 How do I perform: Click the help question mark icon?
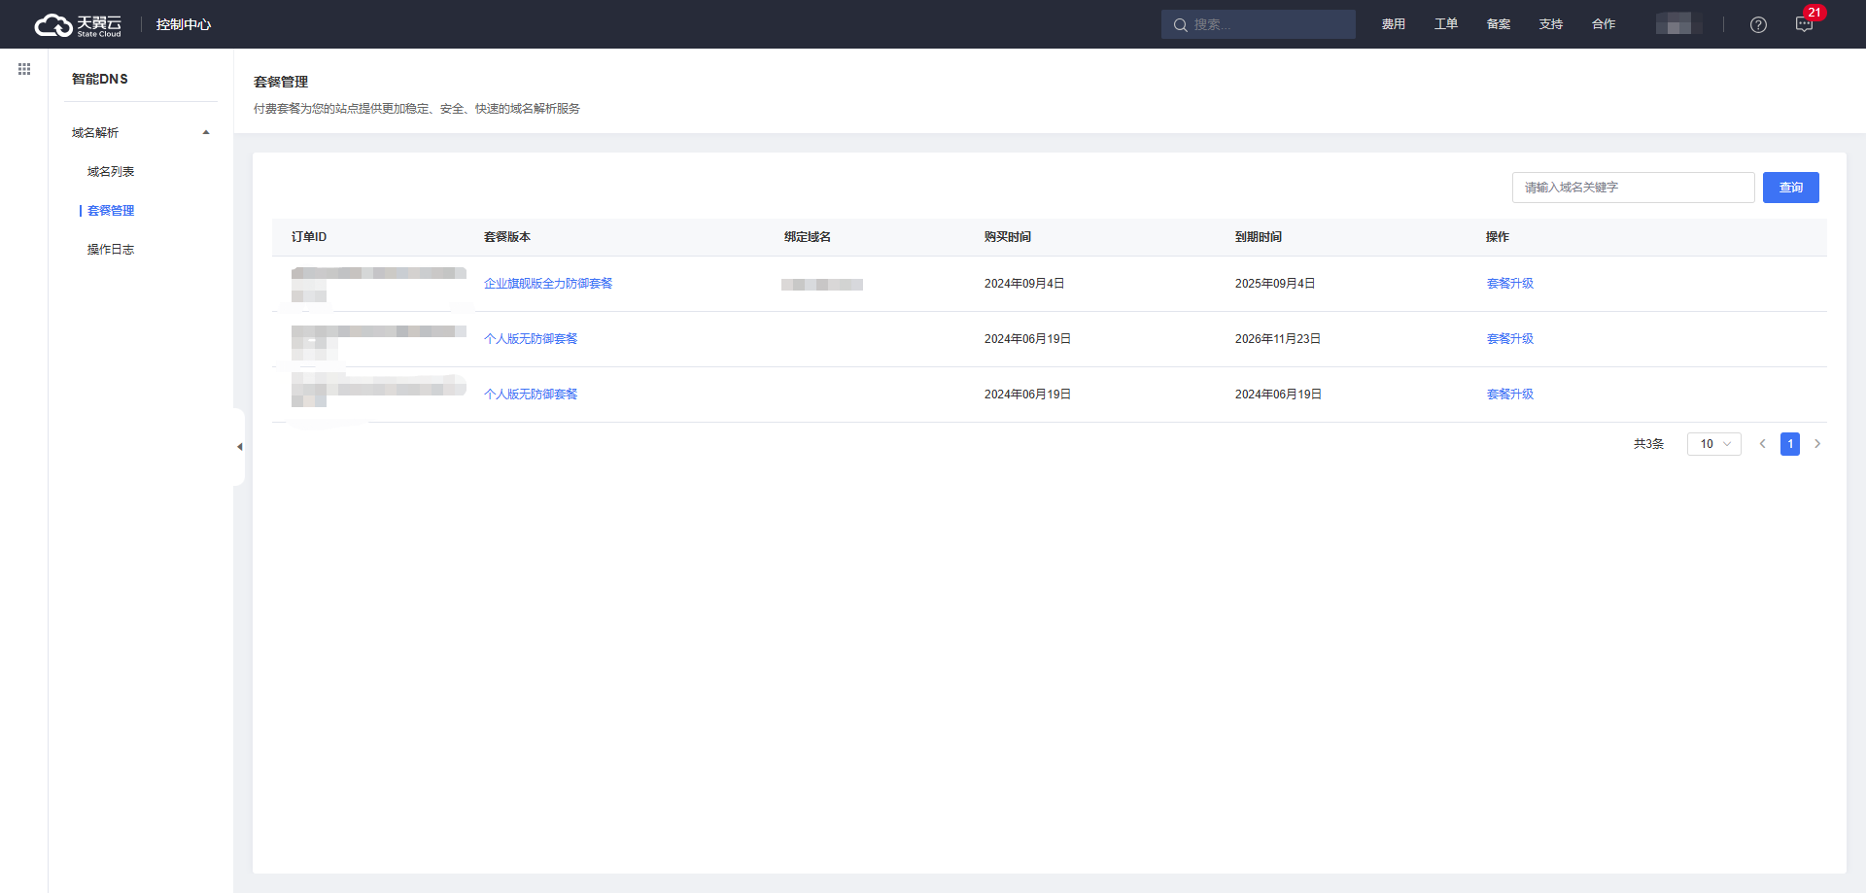1758,25
